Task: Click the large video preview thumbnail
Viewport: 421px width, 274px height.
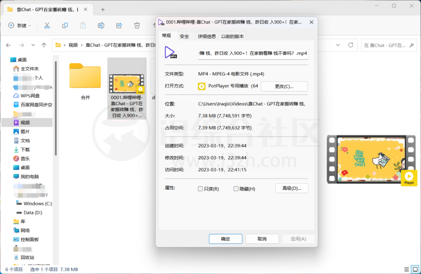Action: 371,160
